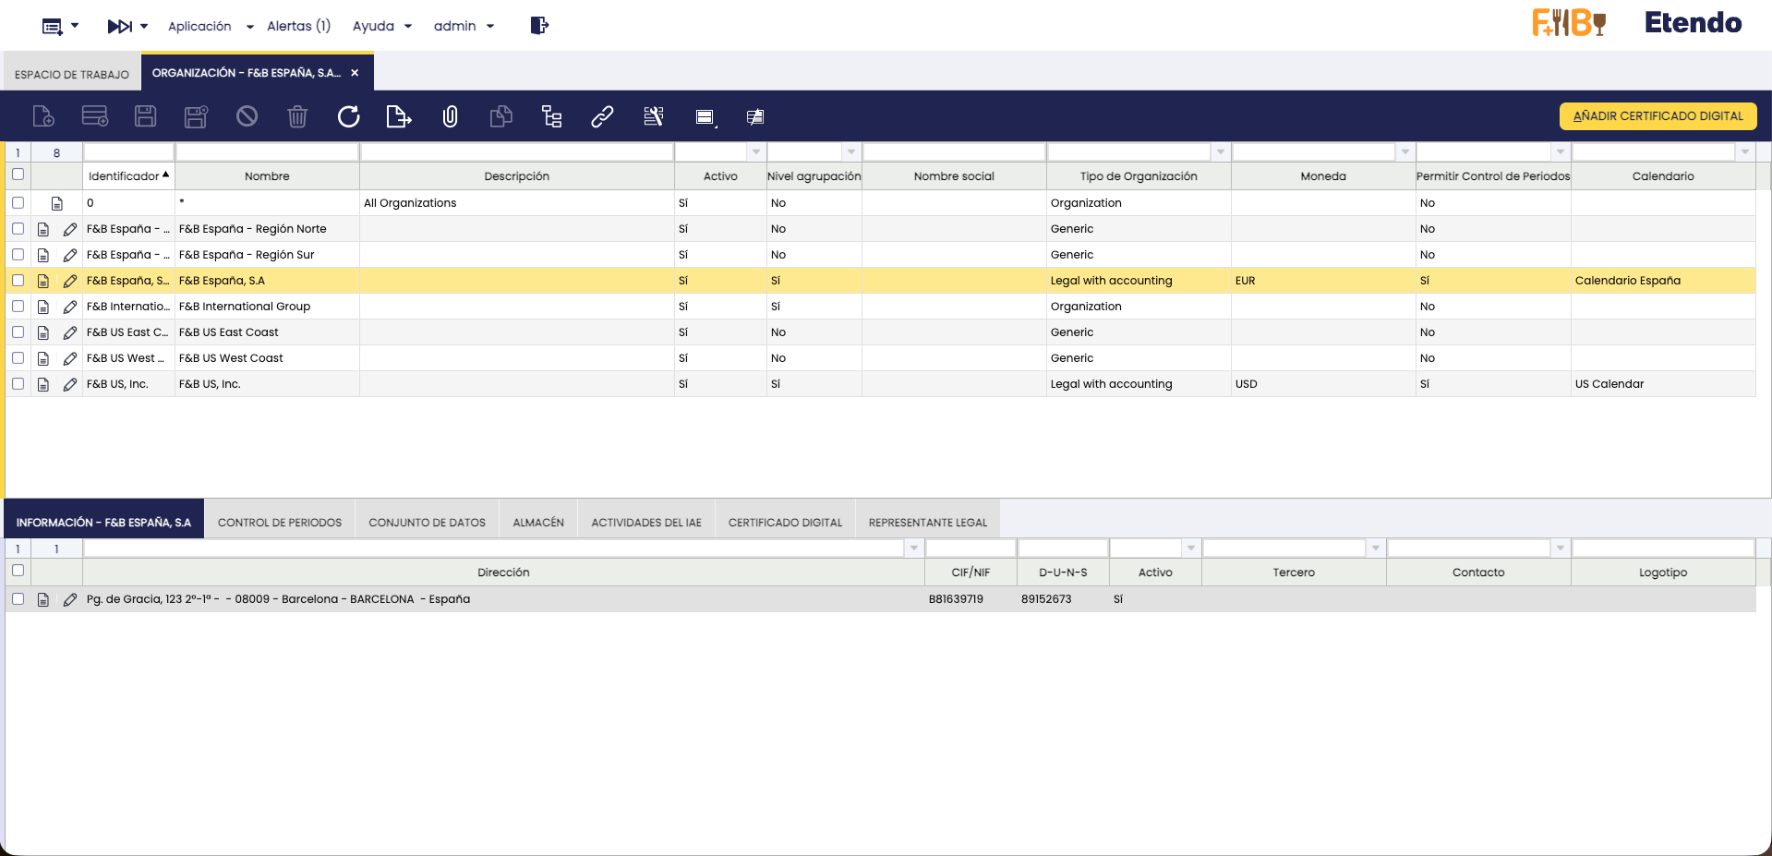Tick the checkbox for F&B US East Coast row

pyautogui.click(x=18, y=332)
